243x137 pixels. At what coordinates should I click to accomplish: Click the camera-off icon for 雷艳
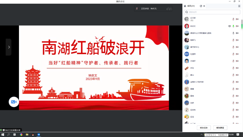[x=237, y=96]
